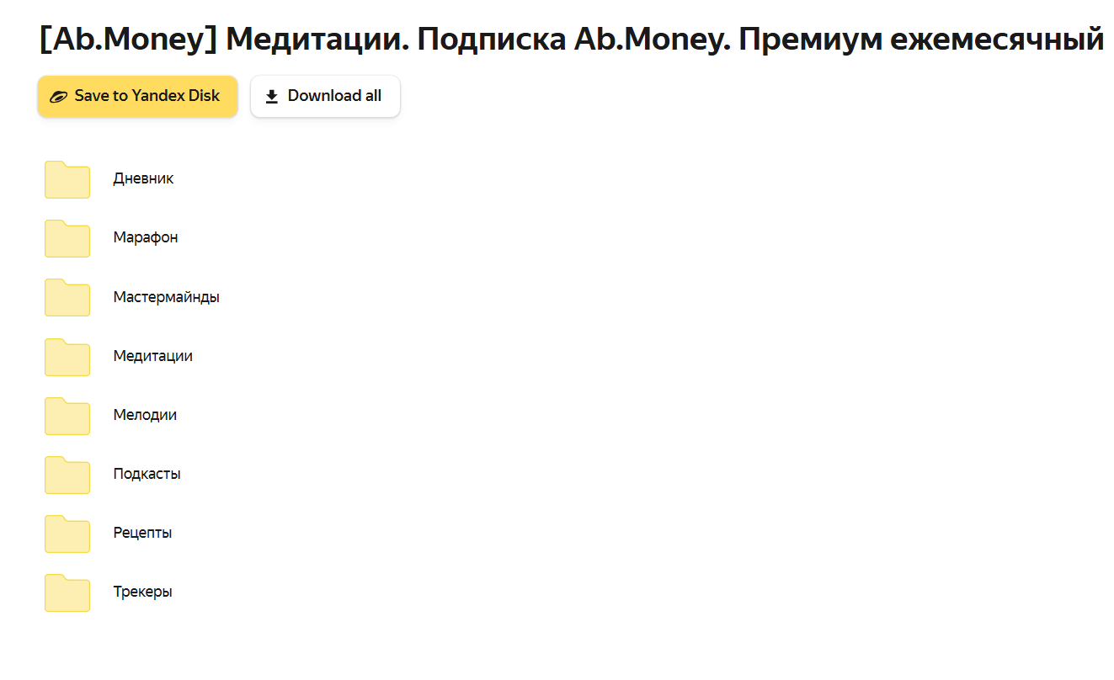Click the Марафон folder label
The image size is (1114, 680).
tap(146, 237)
